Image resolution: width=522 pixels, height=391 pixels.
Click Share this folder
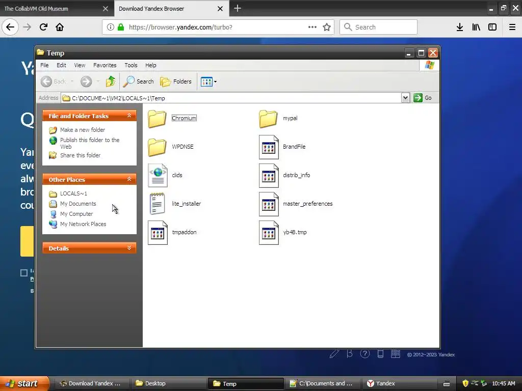(x=74, y=155)
